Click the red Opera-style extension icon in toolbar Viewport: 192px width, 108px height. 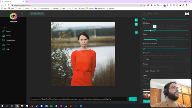point(148,5)
